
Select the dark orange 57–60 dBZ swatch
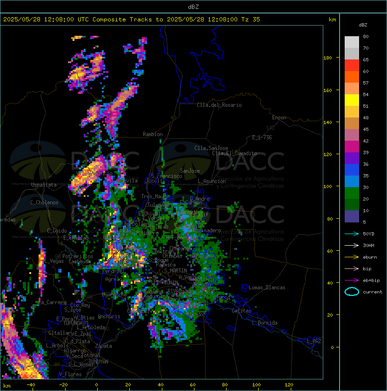click(x=352, y=77)
